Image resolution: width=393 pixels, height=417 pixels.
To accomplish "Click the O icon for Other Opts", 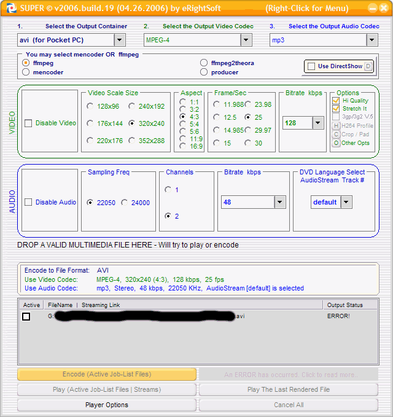I will [336, 143].
